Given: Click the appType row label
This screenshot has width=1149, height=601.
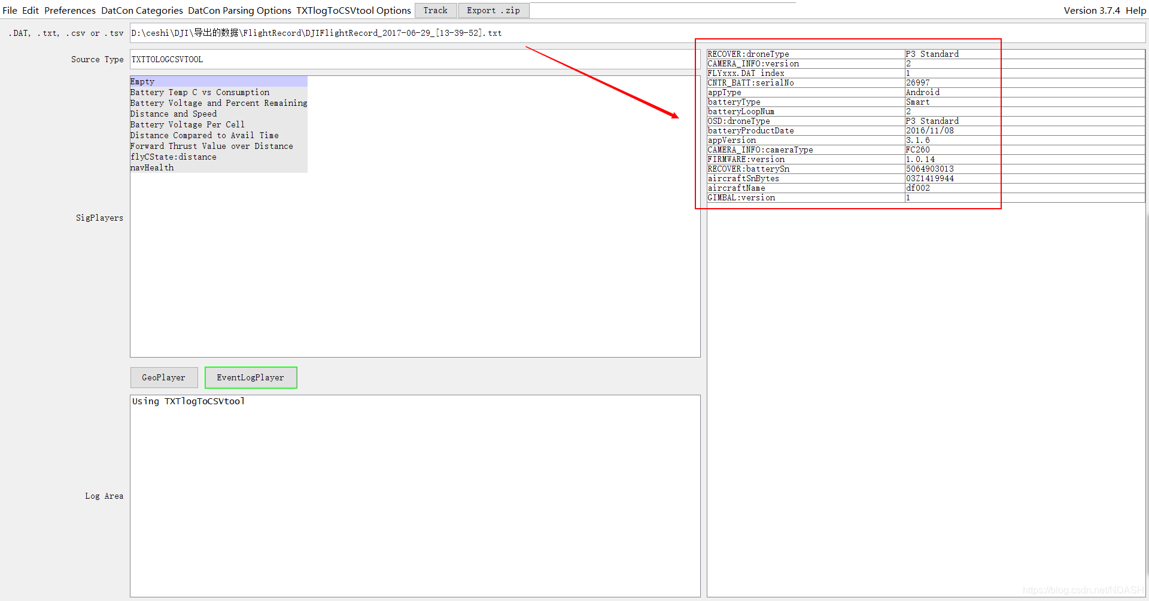Looking at the screenshot, I should (x=725, y=92).
